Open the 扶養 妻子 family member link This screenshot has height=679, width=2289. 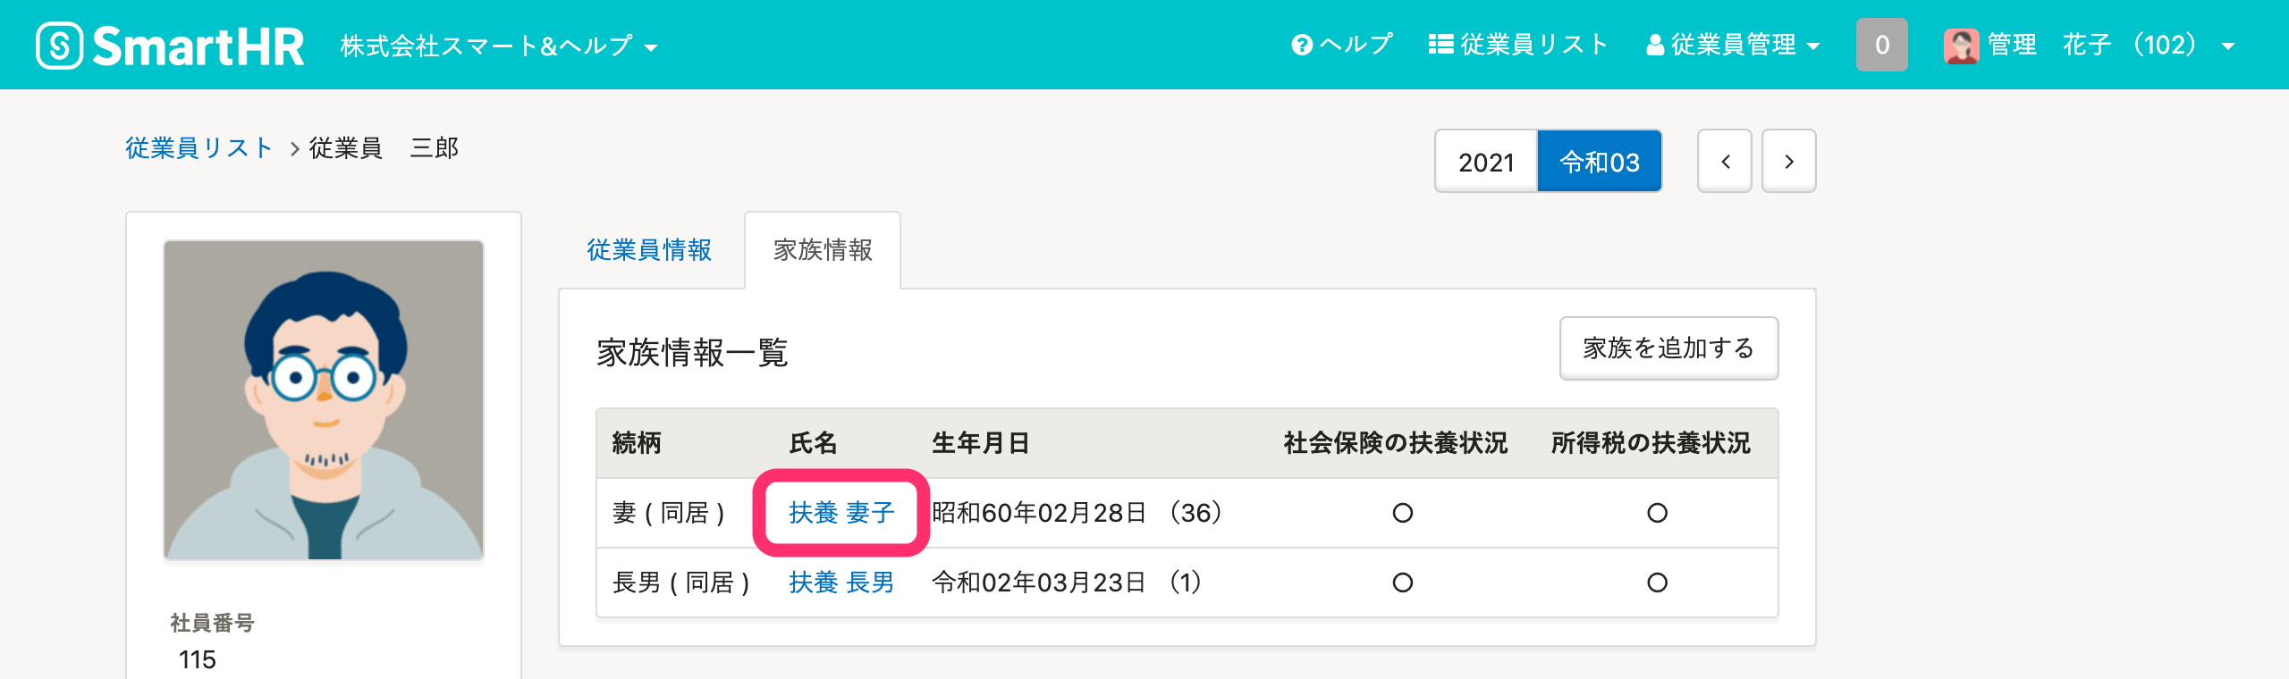pyautogui.click(x=841, y=513)
